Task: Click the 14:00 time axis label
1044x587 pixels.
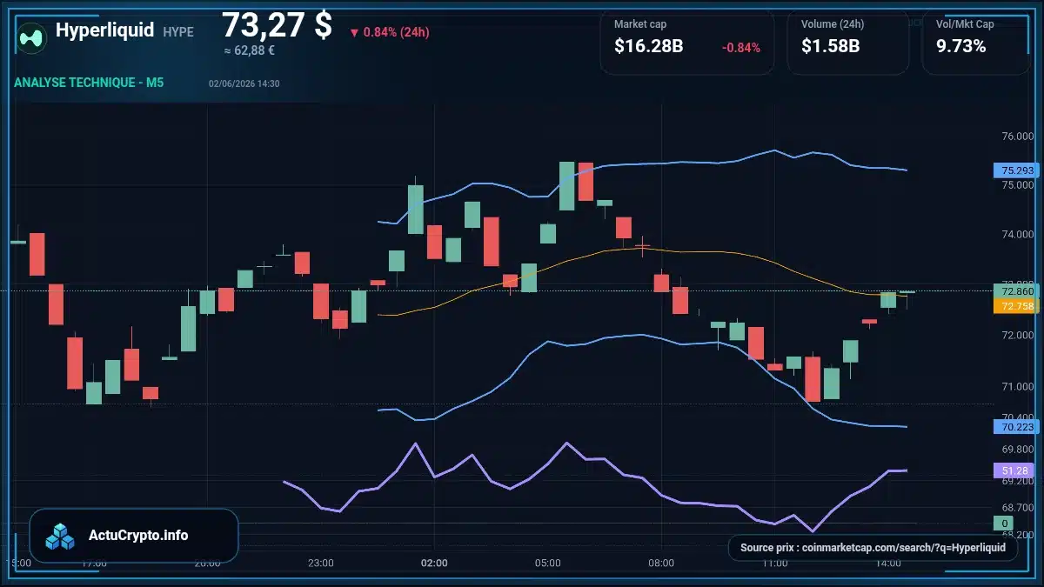Action: click(888, 564)
